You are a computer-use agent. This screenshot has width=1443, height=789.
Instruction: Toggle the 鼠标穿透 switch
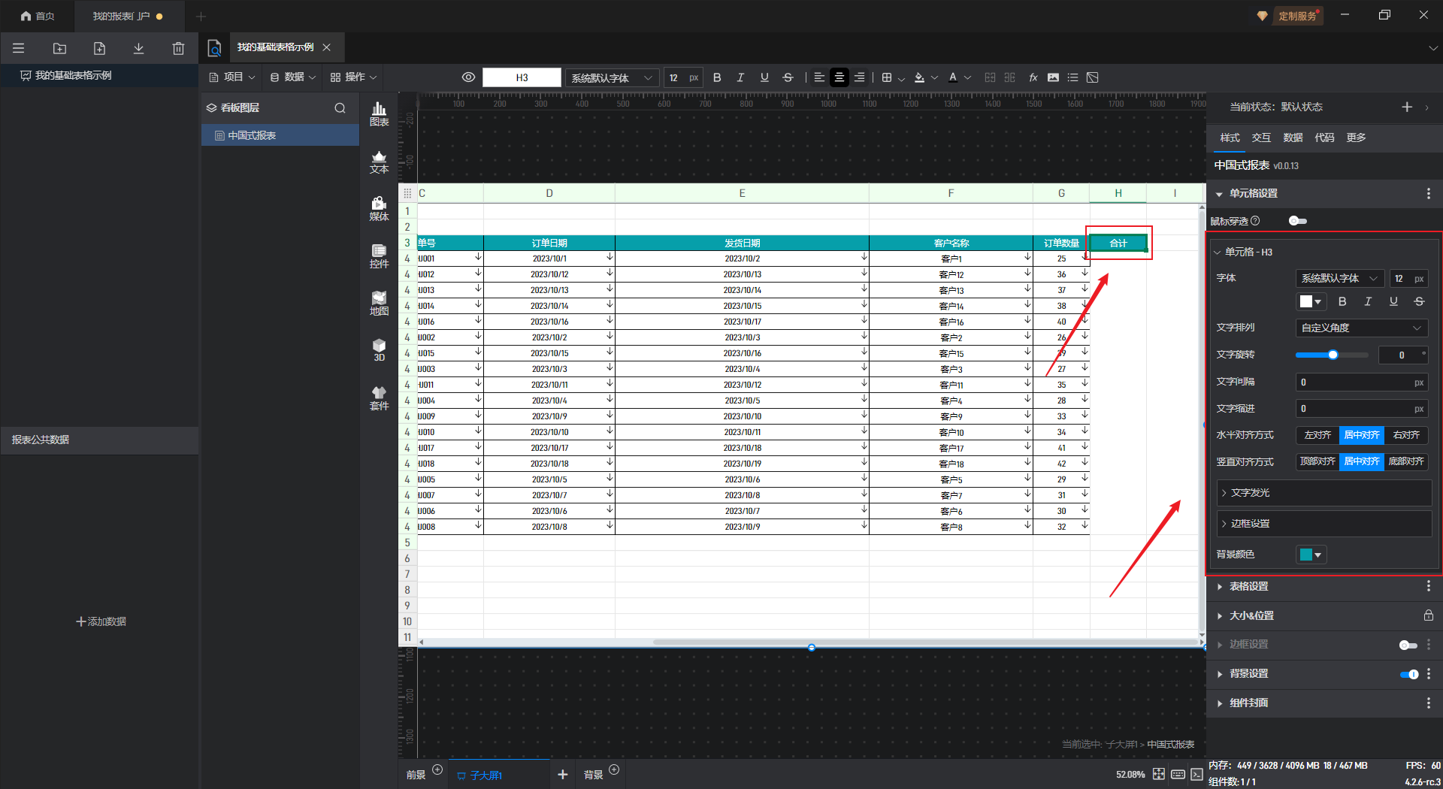[x=1297, y=221]
